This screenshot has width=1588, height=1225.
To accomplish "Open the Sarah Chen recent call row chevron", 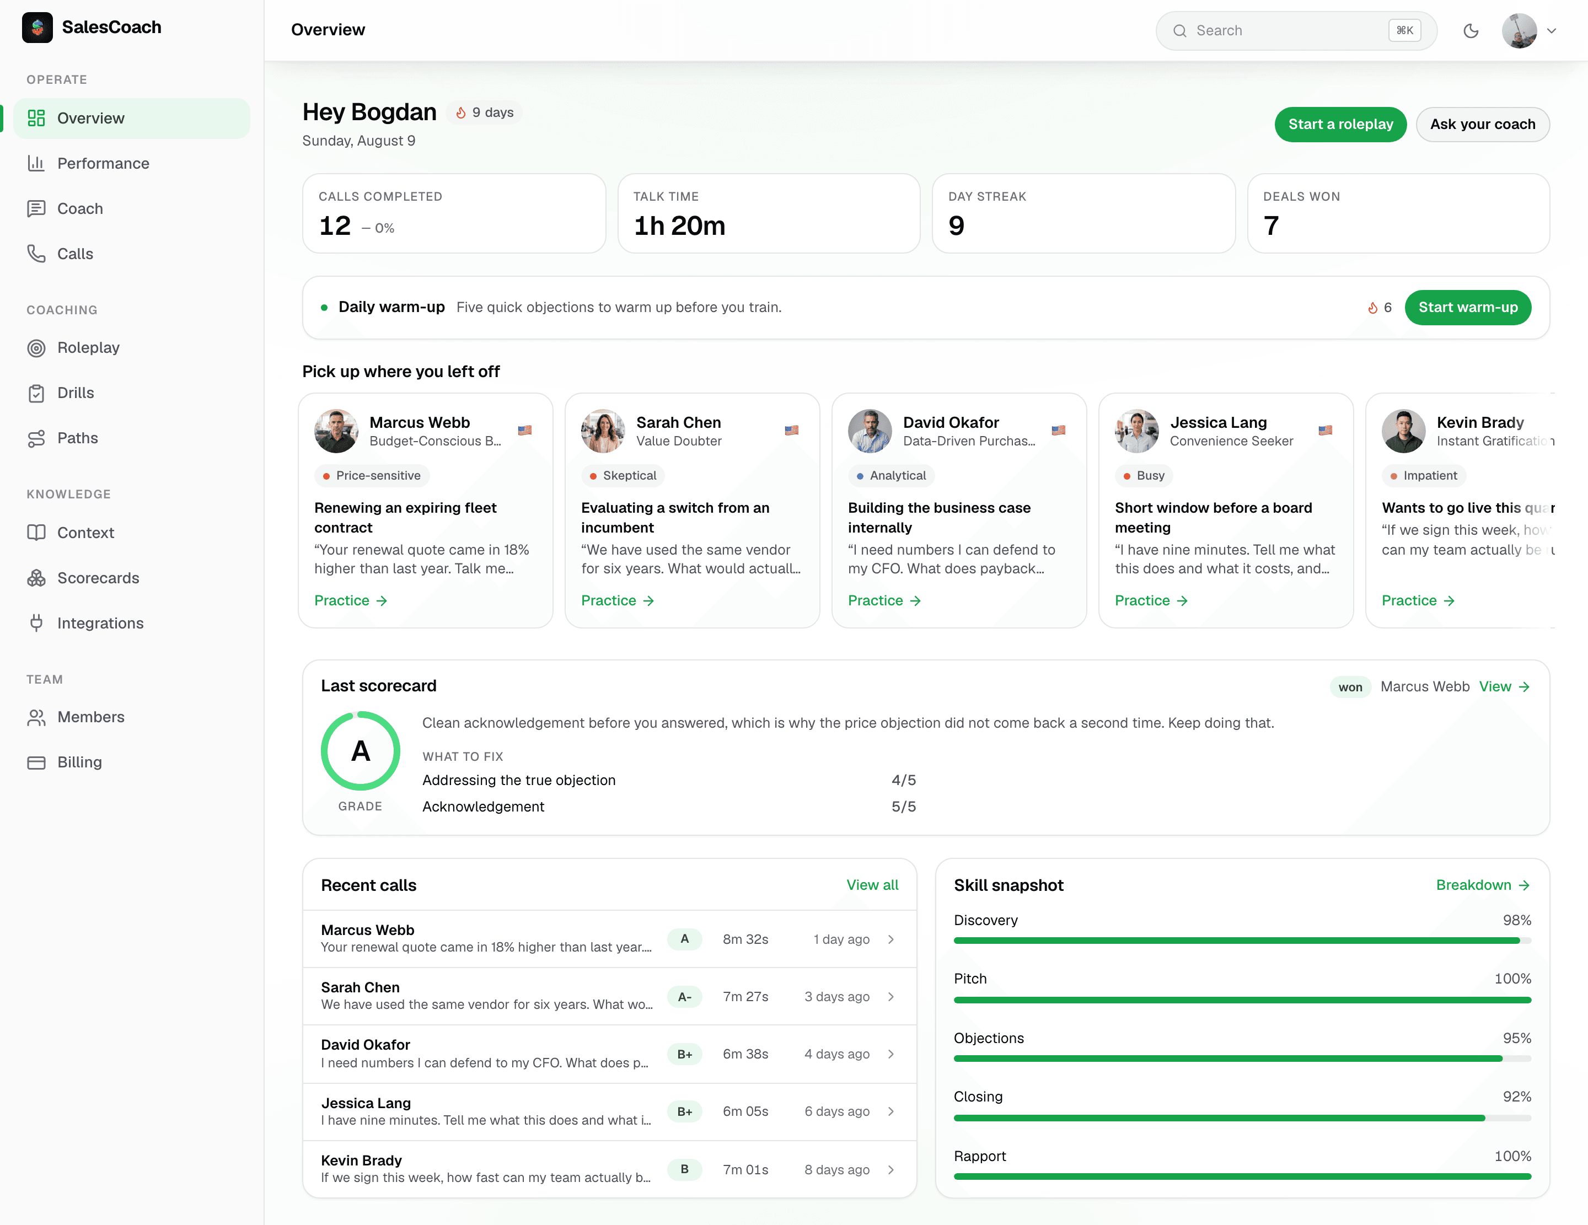I will [890, 997].
